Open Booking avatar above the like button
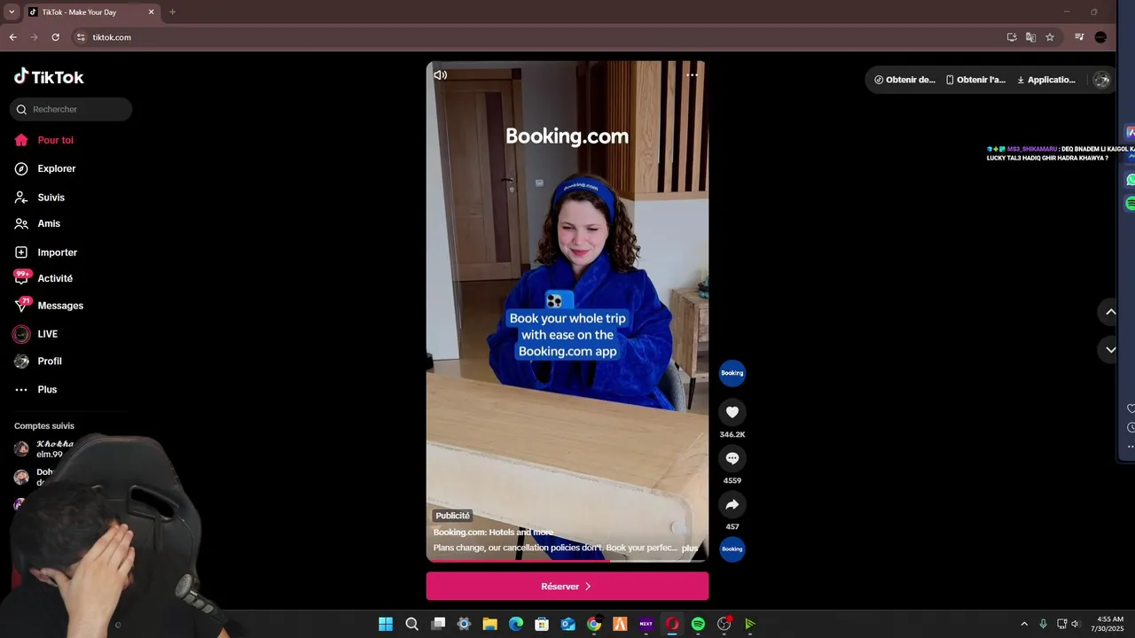1135x638 pixels. pos(732,373)
